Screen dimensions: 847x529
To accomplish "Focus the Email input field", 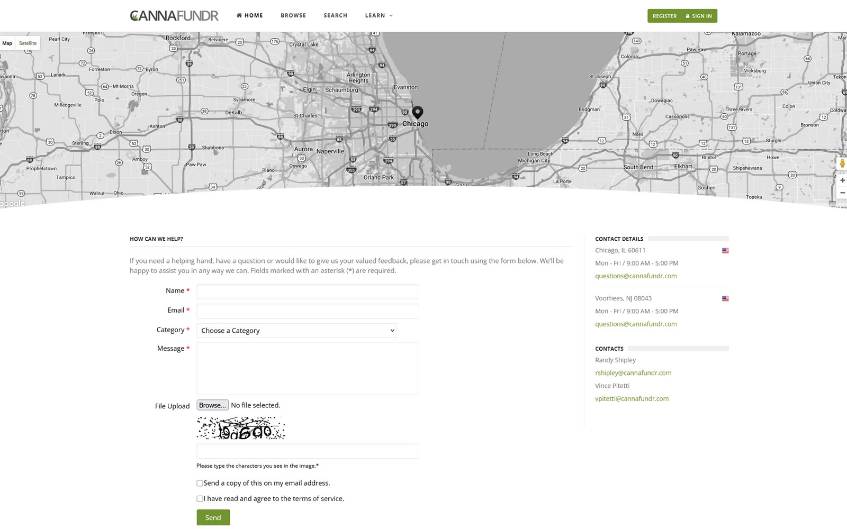I will click(x=308, y=311).
